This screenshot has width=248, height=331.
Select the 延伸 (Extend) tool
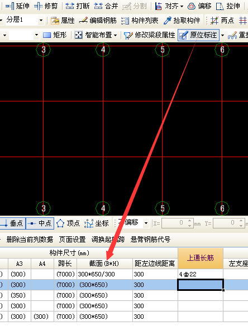pos(17,6)
